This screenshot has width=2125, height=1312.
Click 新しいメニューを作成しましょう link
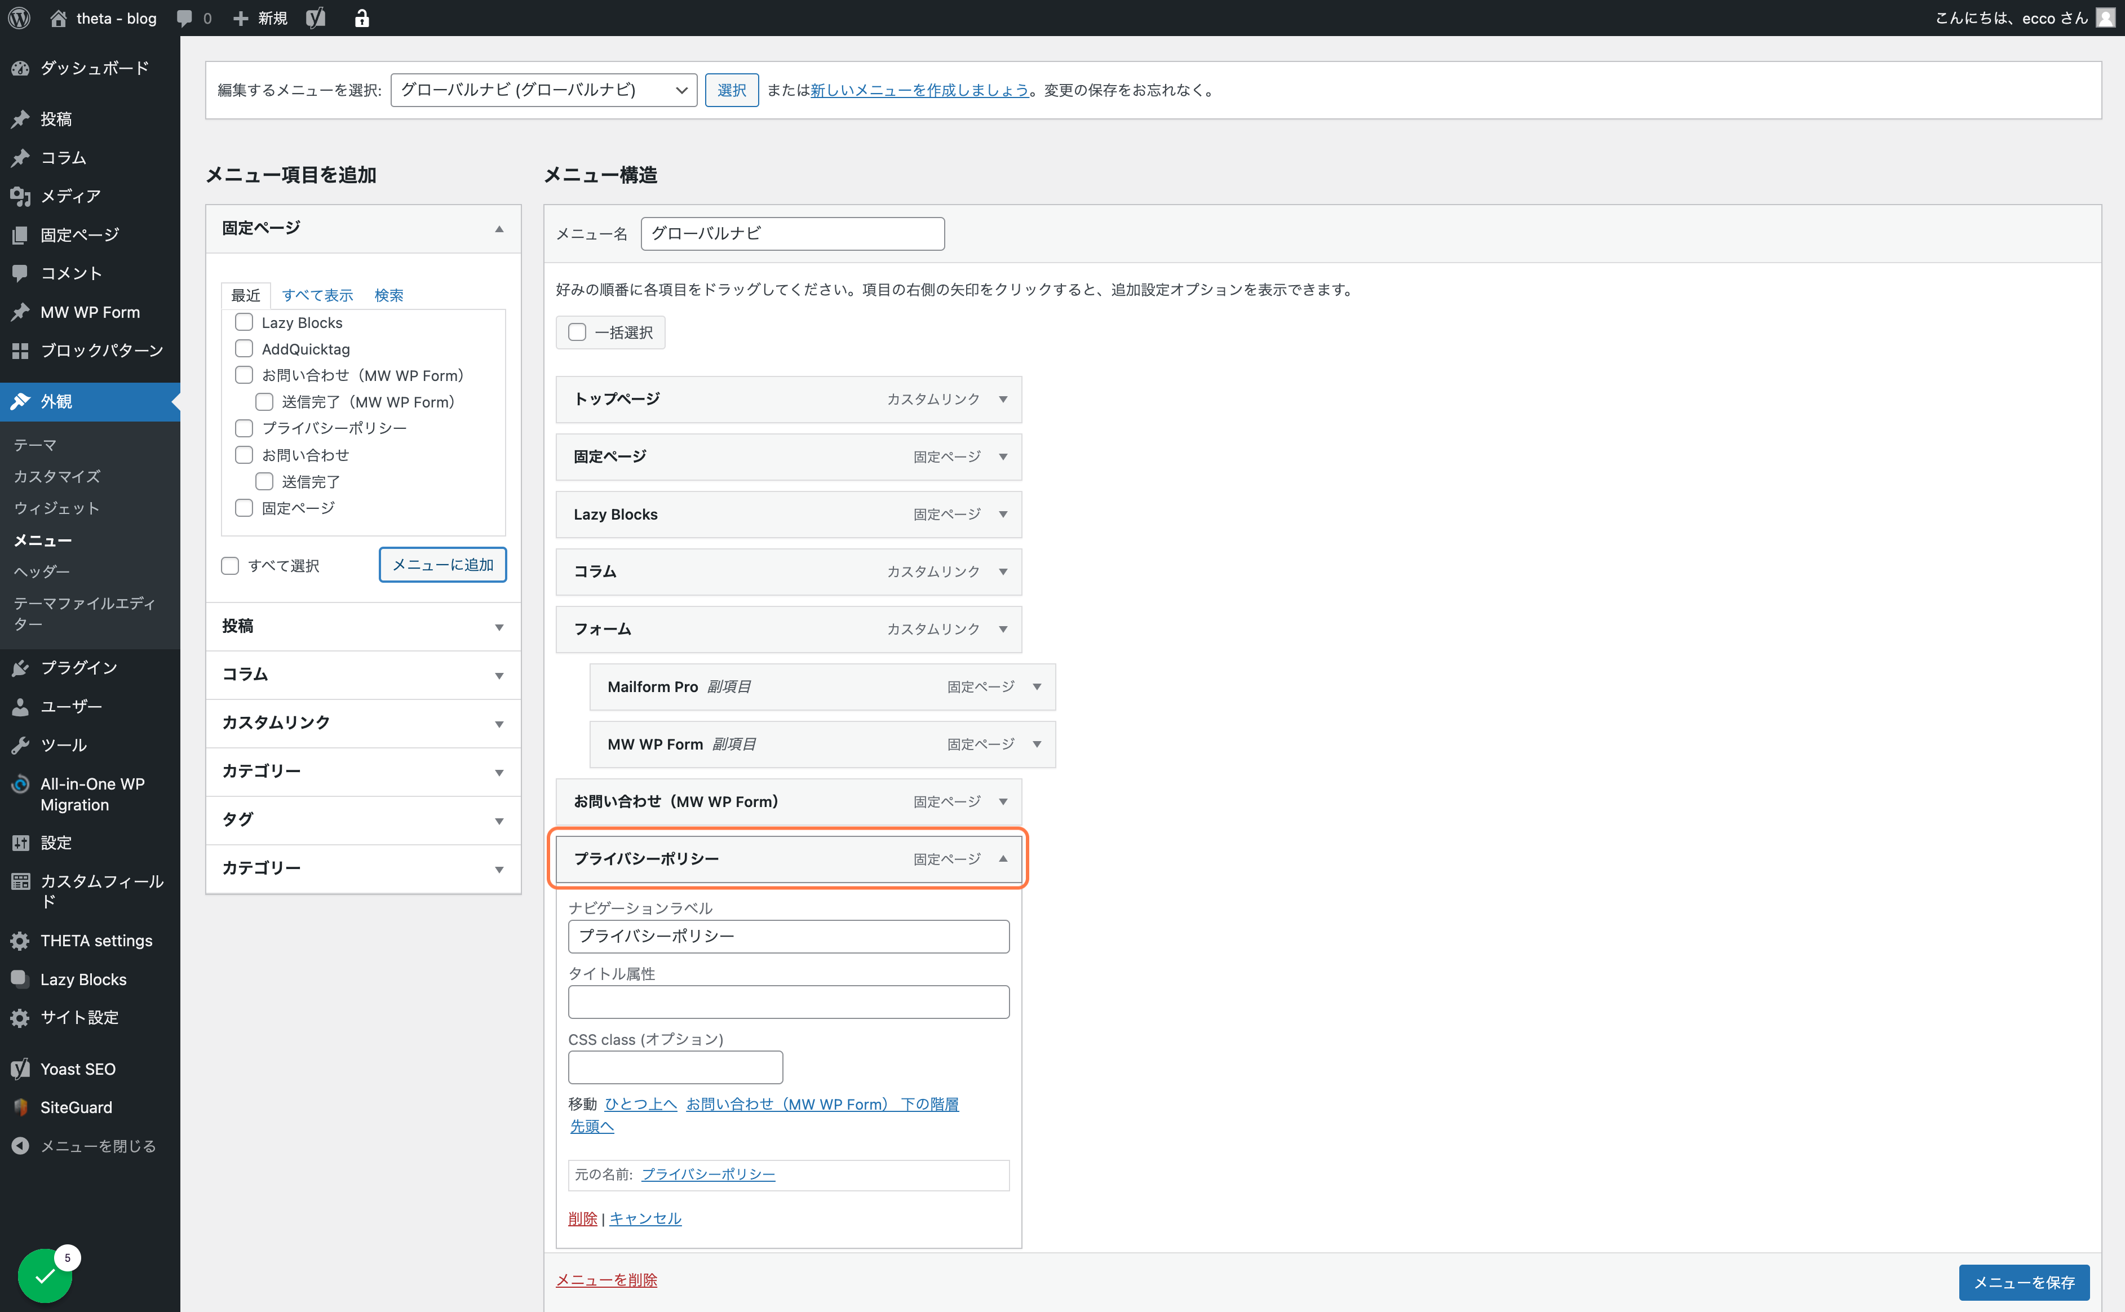[x=920, y=90]
